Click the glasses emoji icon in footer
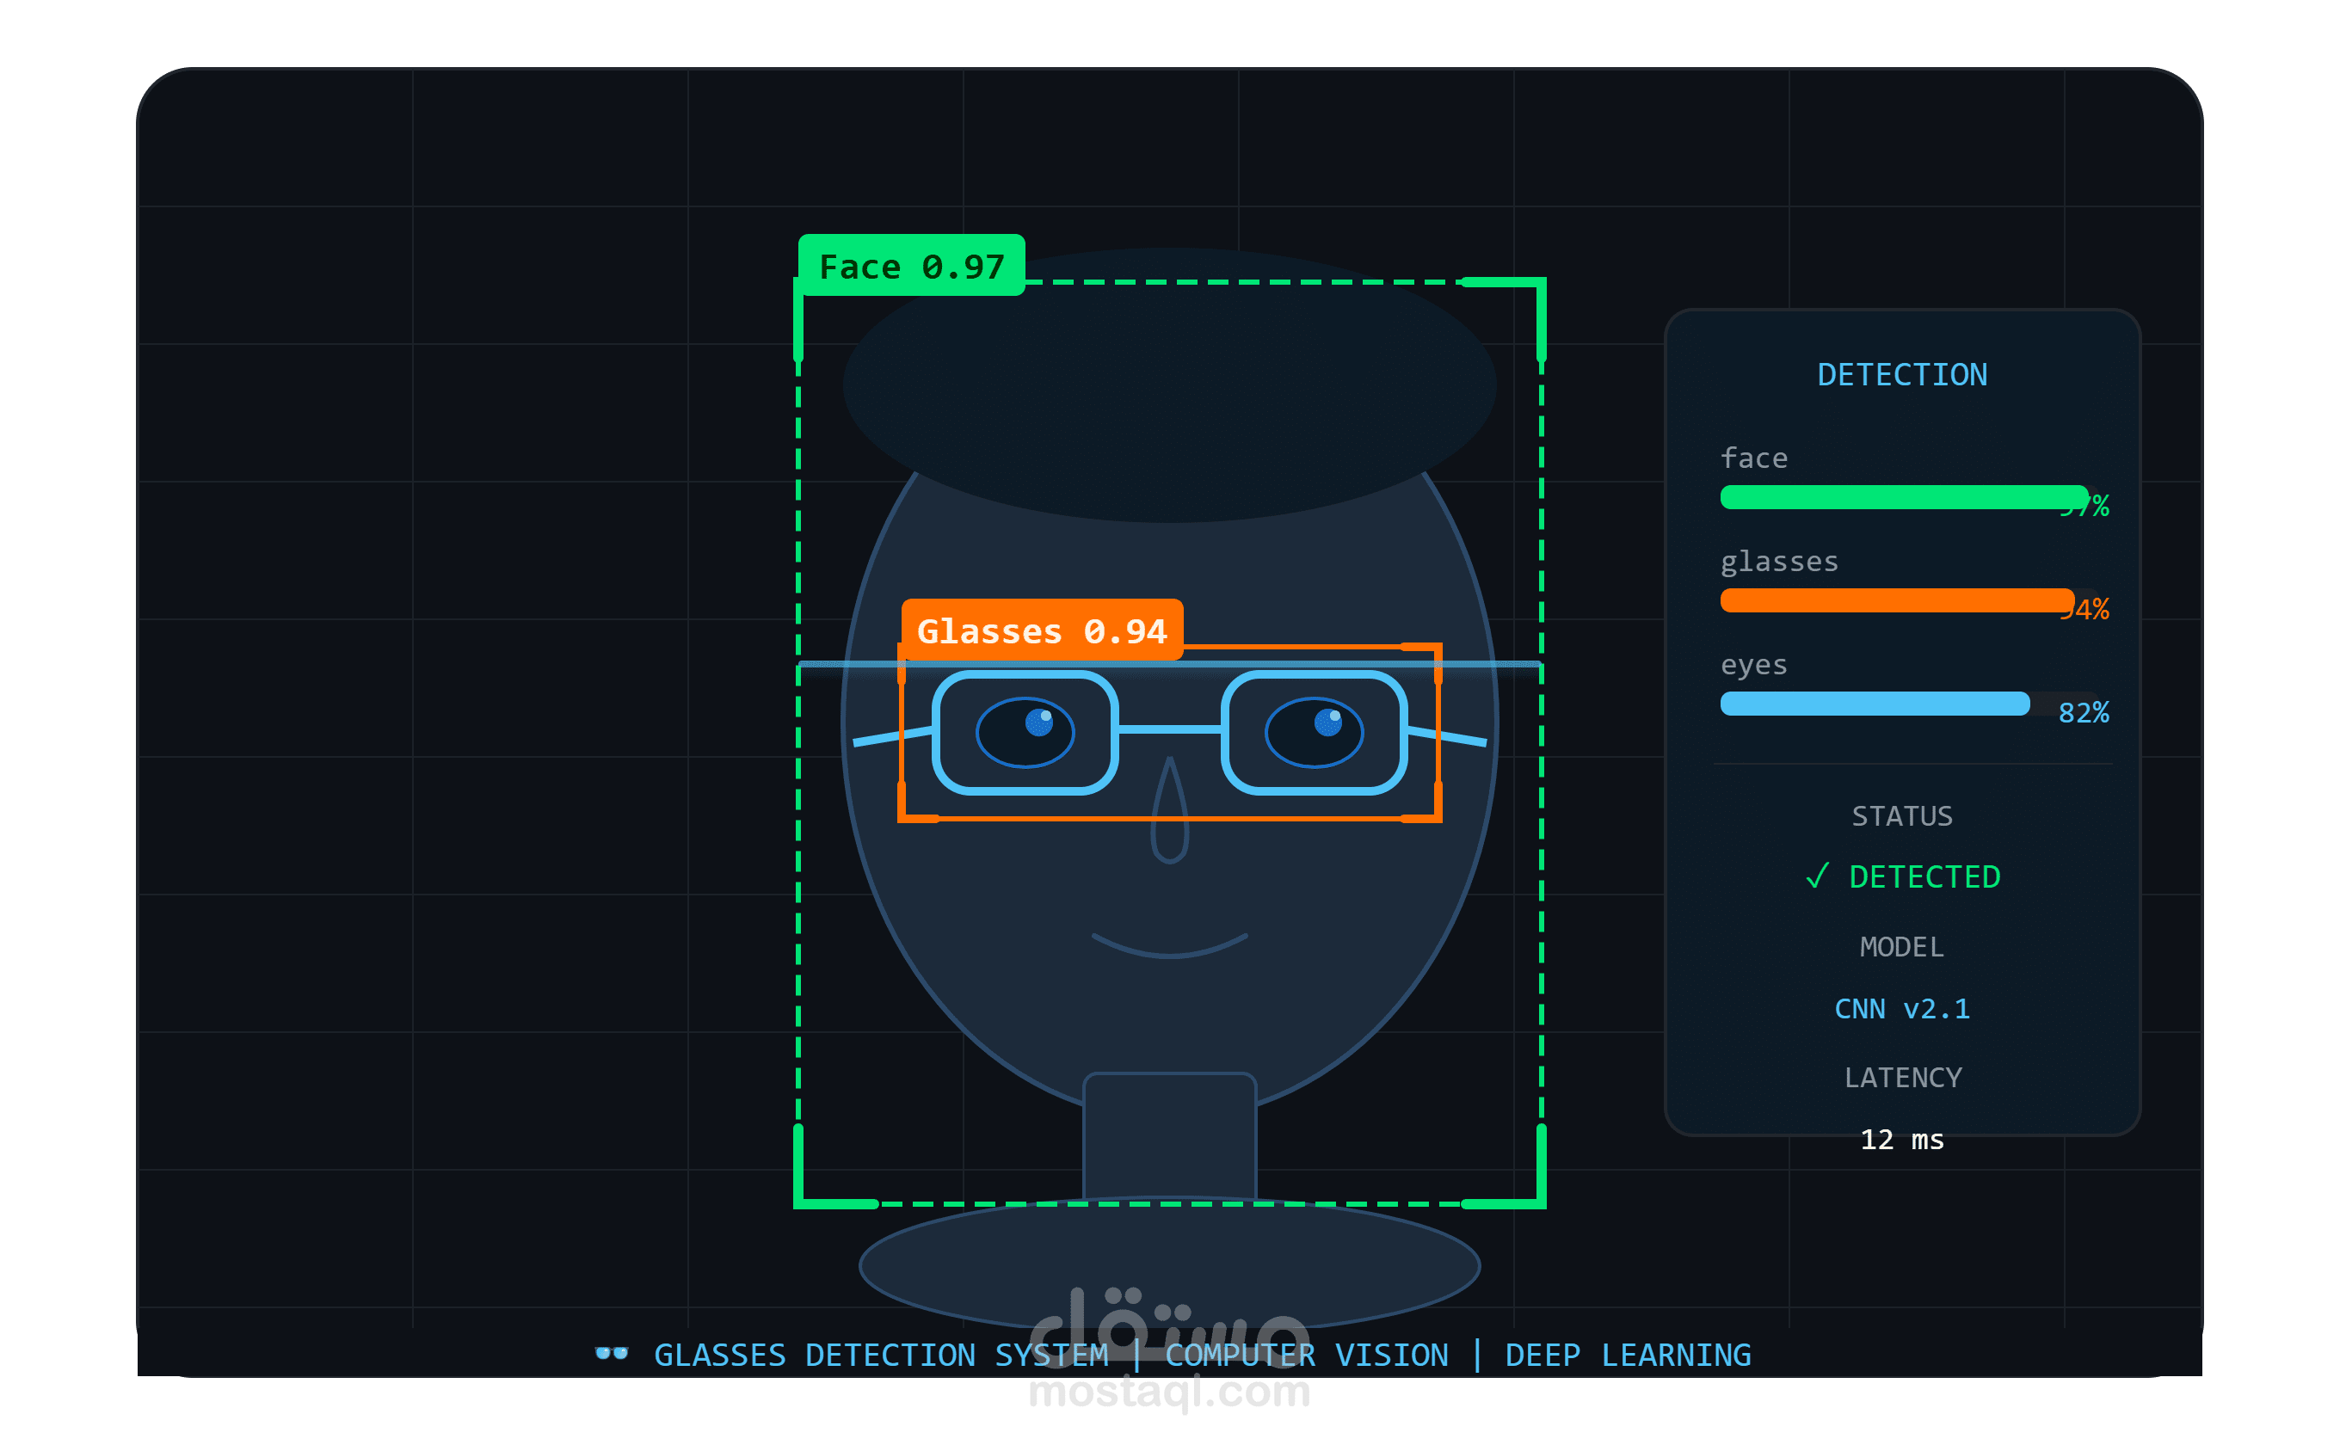Image resolution: width=2340 pixels, height=1445 pixels. [x=612, y=1353]
